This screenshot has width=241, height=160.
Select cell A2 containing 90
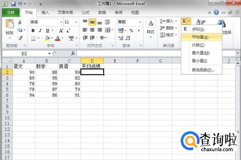pos(24,72)
